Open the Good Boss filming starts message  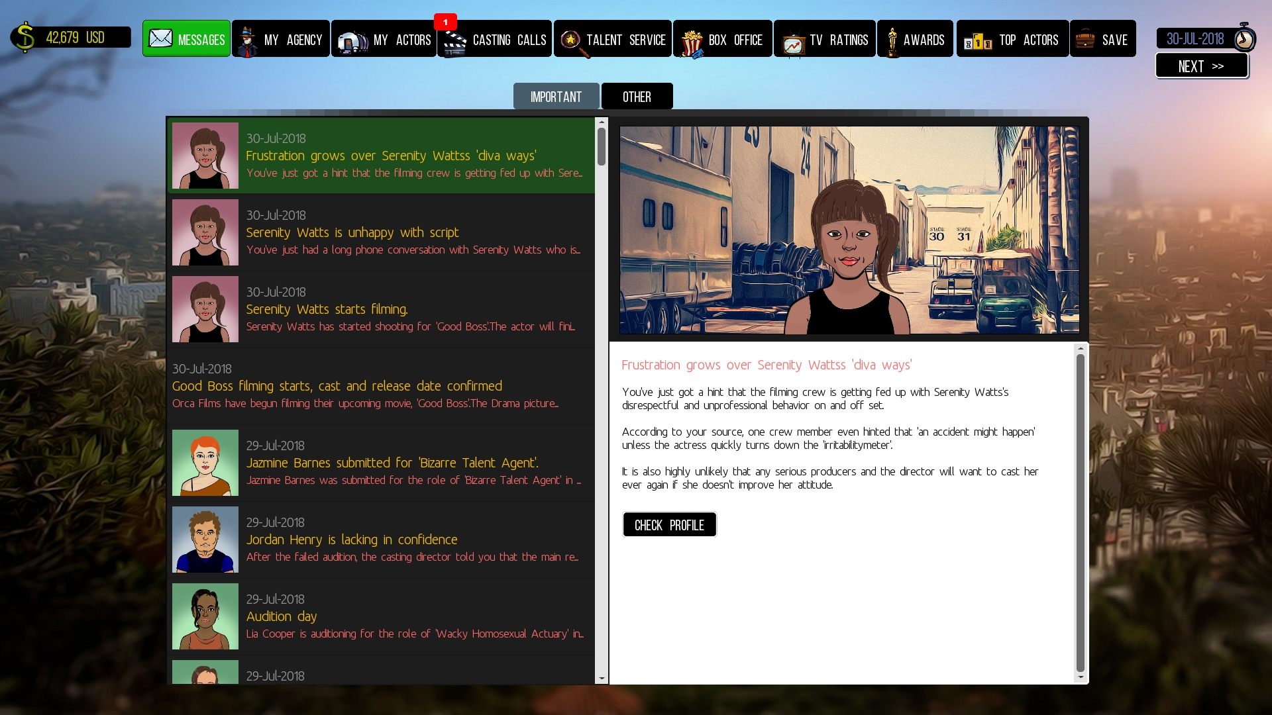(381, 386)
